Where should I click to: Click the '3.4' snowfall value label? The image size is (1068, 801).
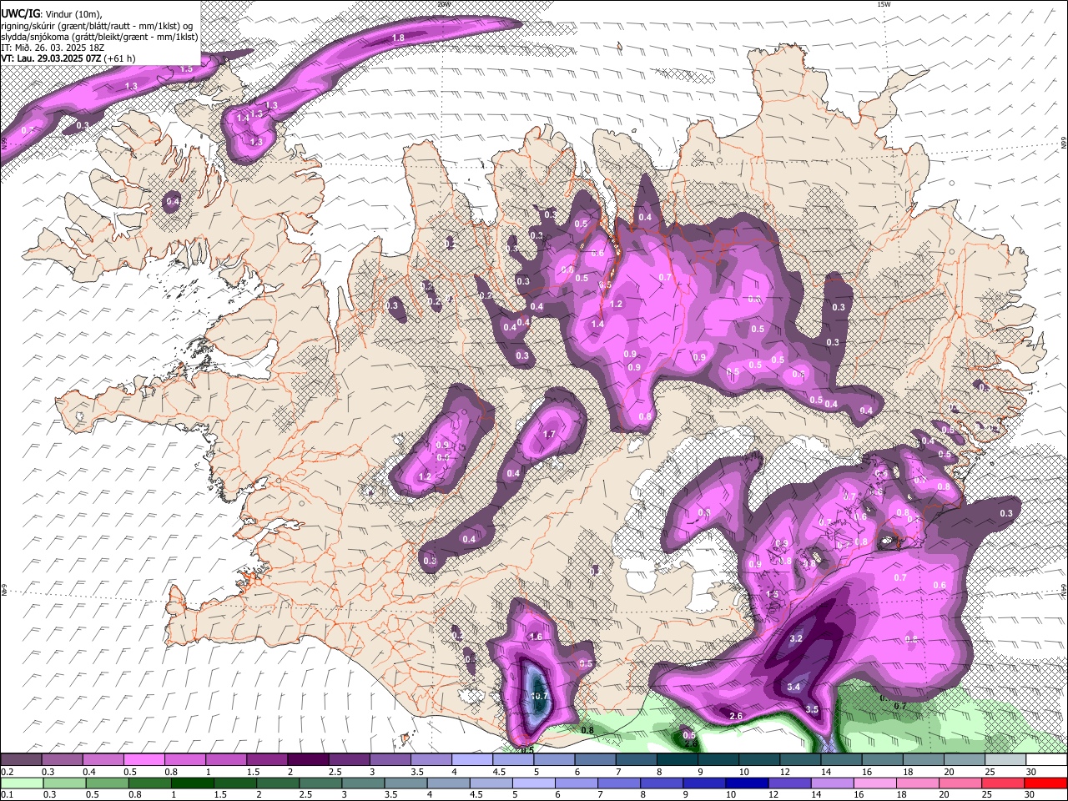[793, 687]
